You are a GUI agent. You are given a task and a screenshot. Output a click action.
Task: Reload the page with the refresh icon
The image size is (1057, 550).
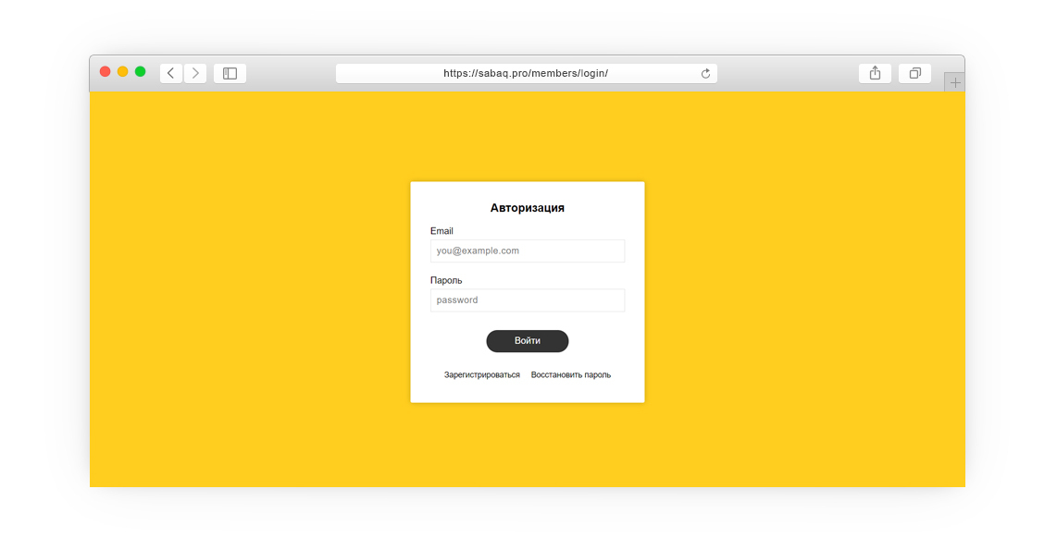pyautogui.click(x=705, y=73)
